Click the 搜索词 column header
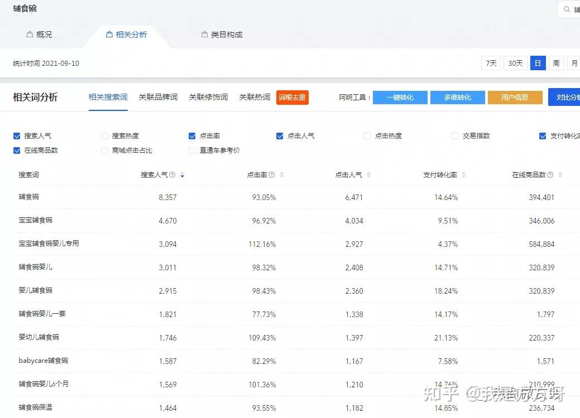580x418 pixels. (29, 174)
